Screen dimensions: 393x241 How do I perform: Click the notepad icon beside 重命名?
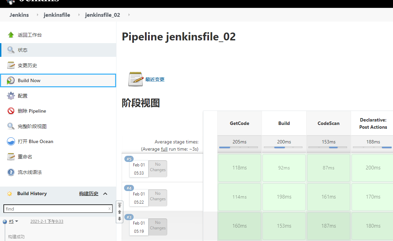click(11, 156)
